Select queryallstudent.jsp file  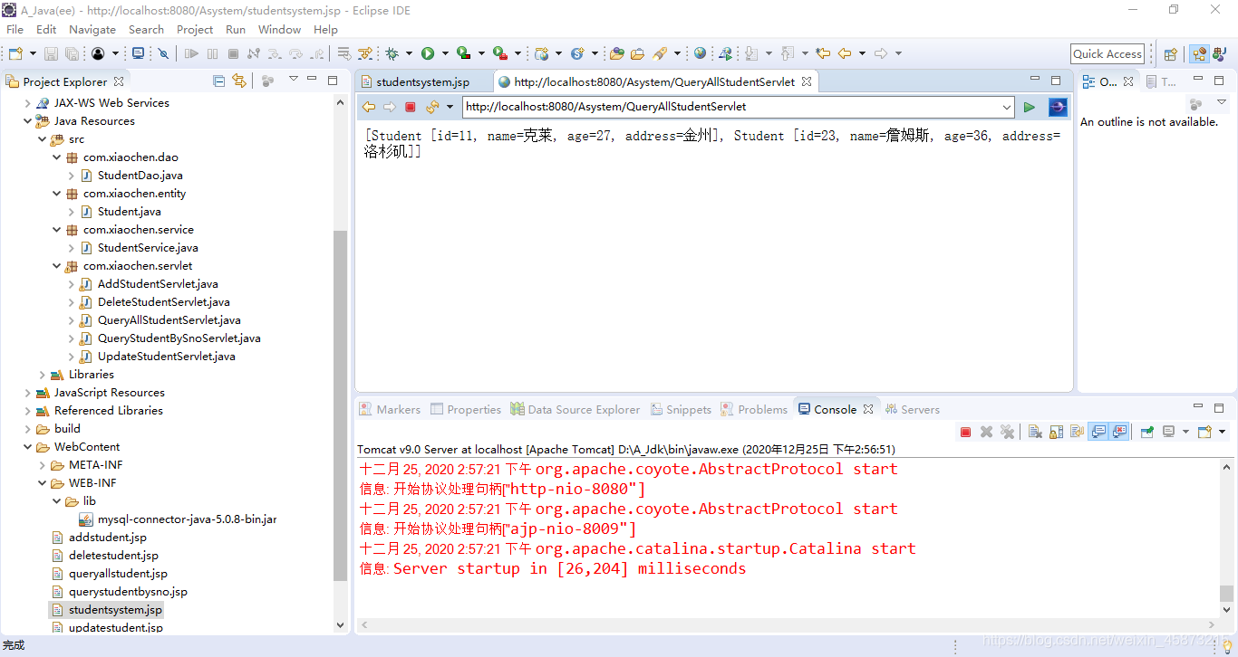click(118, 574)
